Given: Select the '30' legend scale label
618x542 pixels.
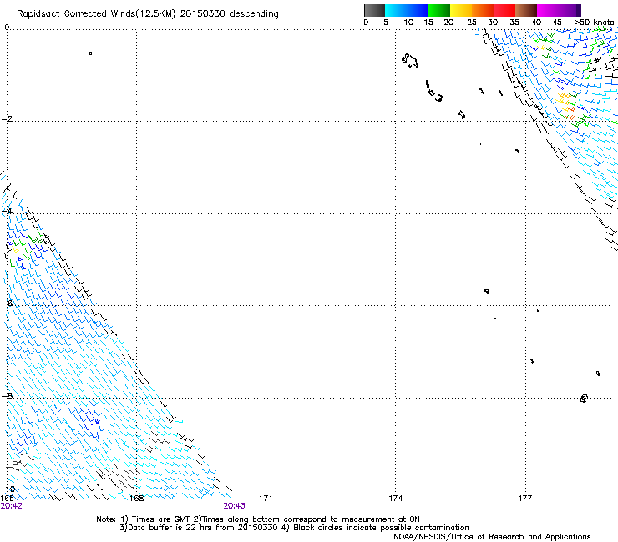Looking at the screenshot, I should (493, 23).
